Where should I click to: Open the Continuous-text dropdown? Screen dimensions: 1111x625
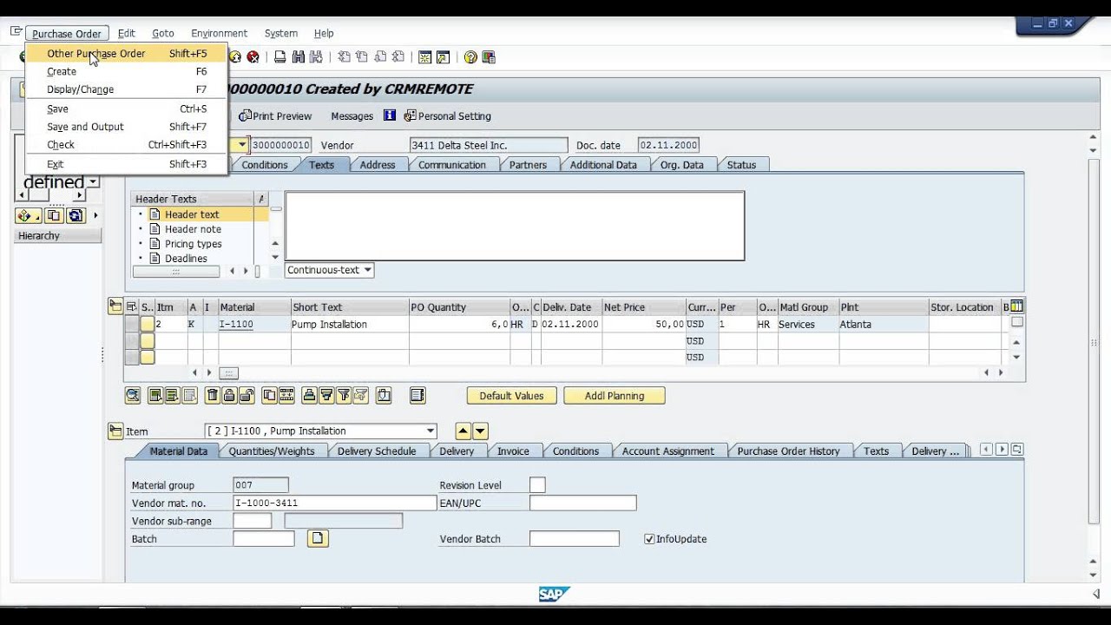[367, 270]
